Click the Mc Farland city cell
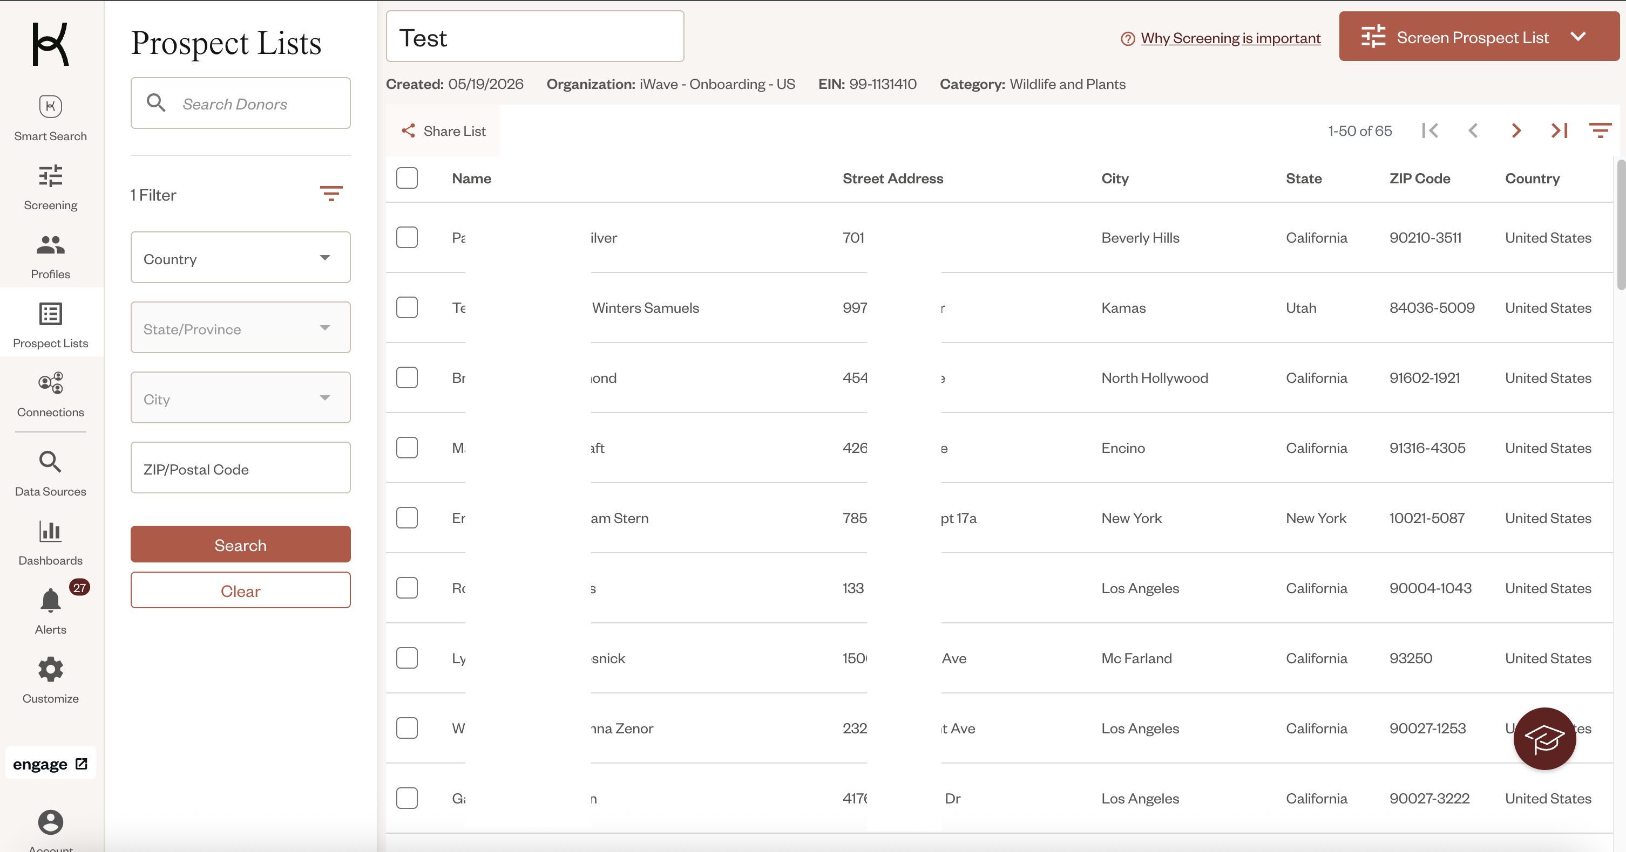 1136,658
